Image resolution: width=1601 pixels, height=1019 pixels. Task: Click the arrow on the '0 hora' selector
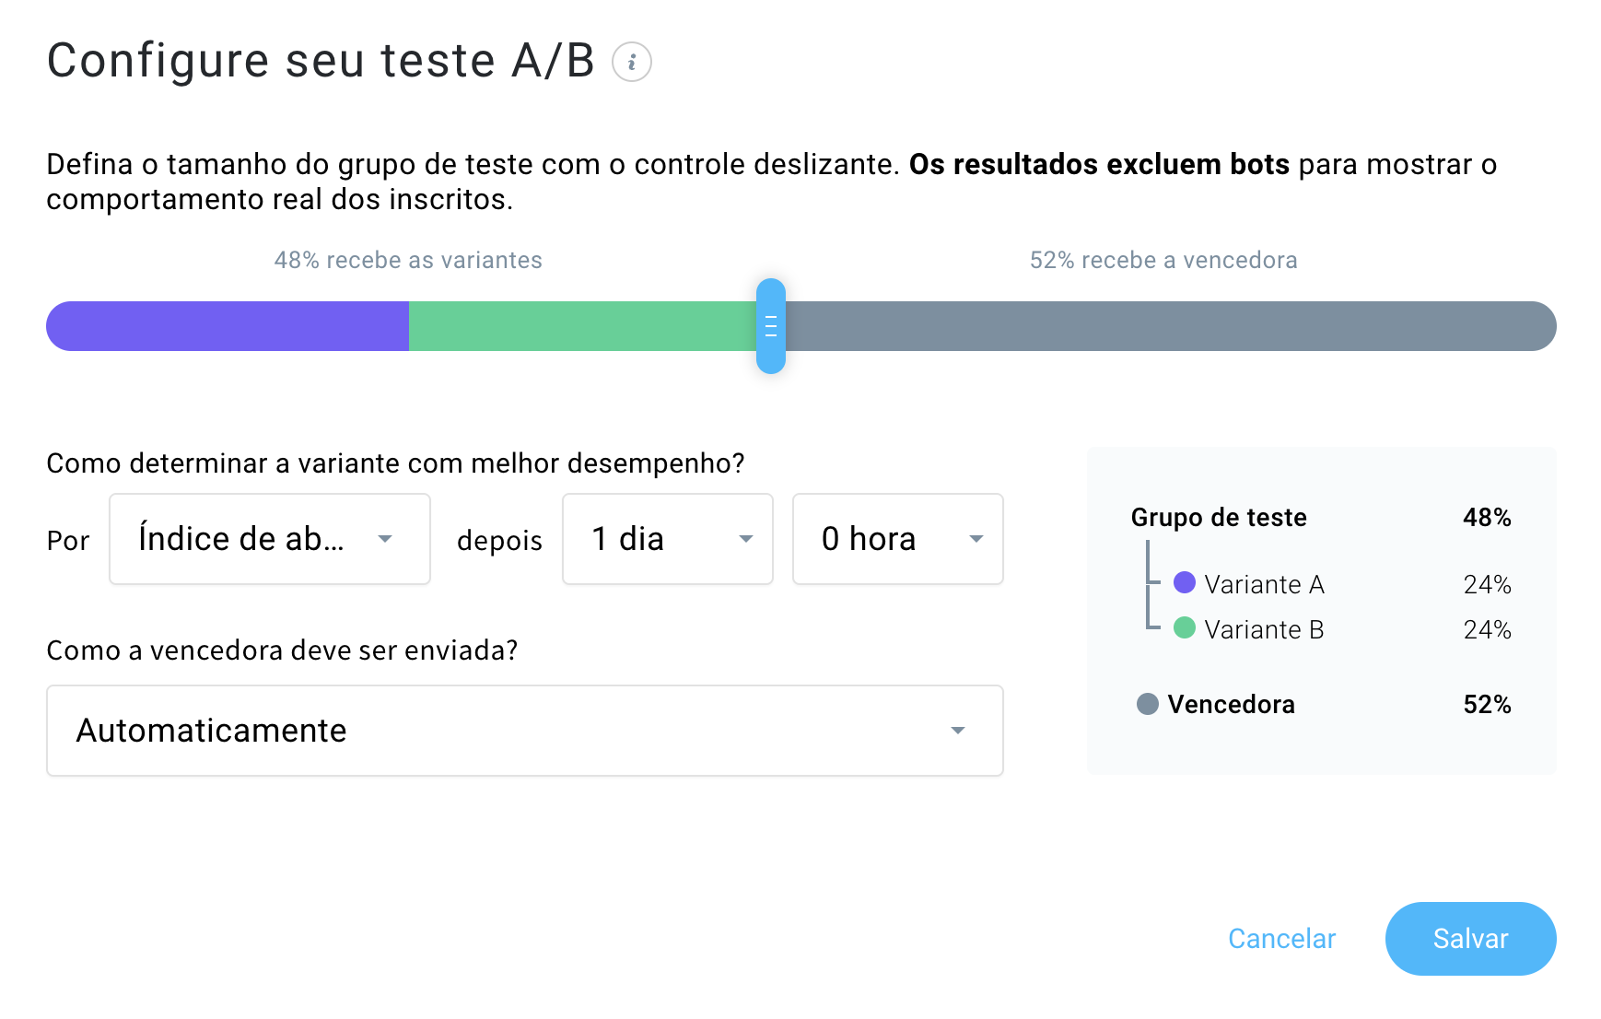point(976,539)
